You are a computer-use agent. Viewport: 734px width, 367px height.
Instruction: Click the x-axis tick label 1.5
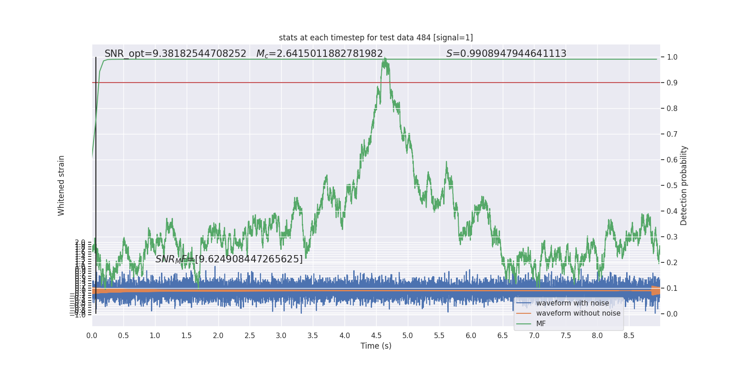[187, 336]
